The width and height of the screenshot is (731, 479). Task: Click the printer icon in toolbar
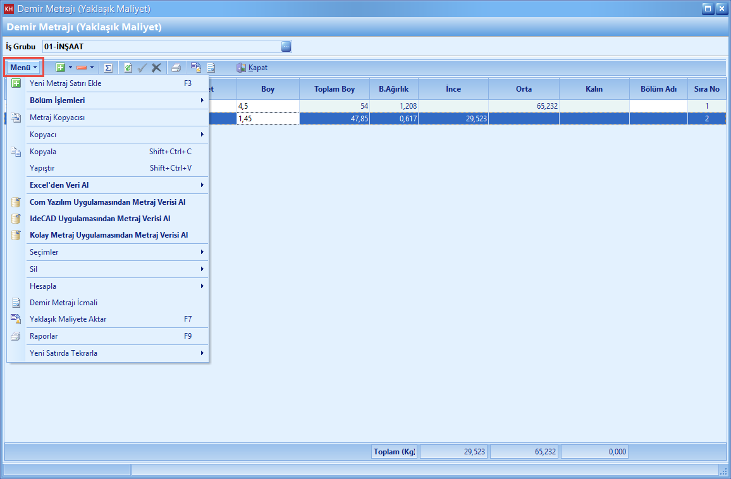(176, 68)
